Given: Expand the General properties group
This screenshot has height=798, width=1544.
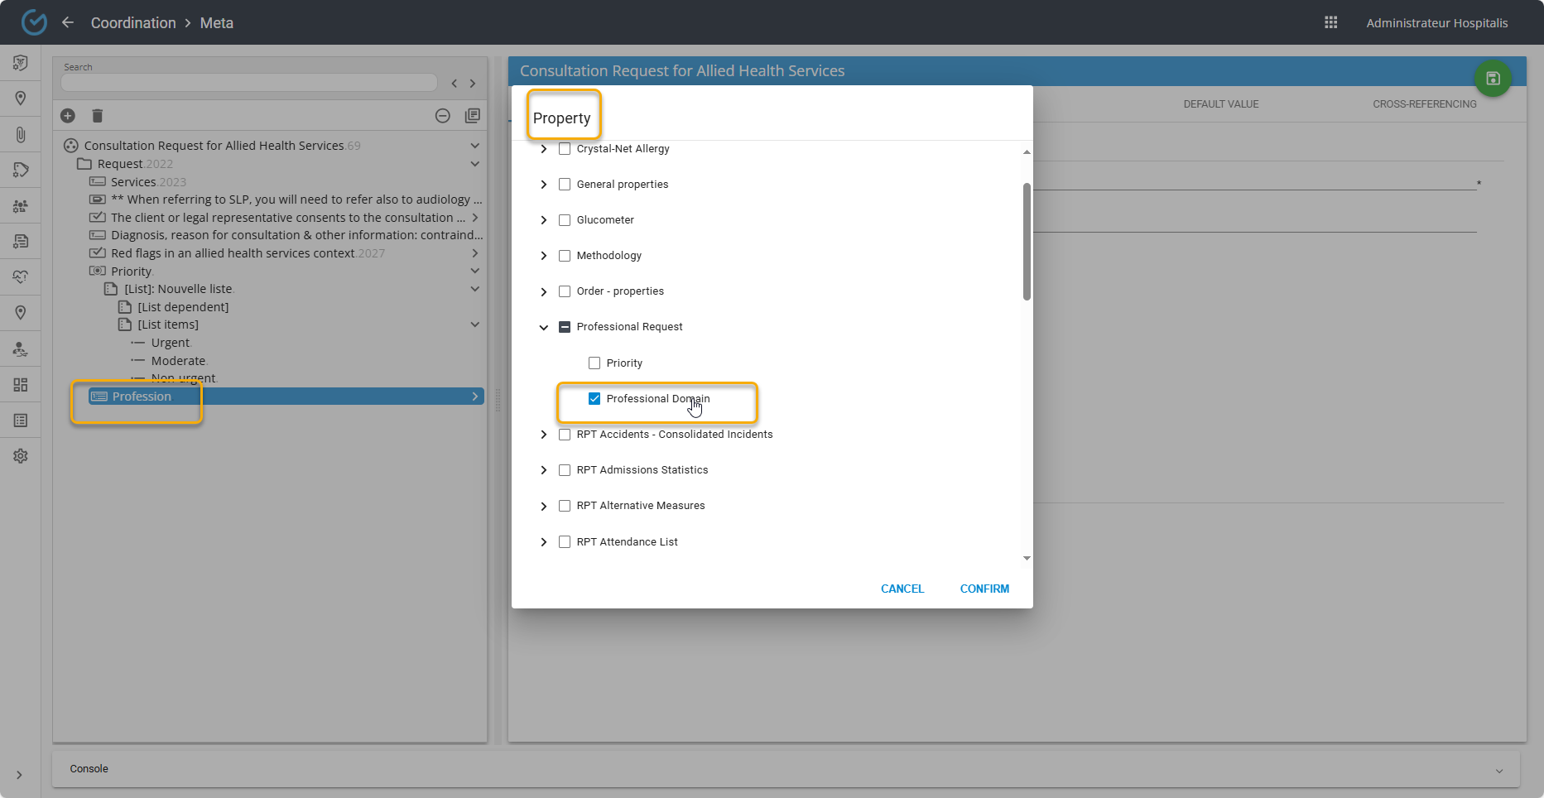Looking at the screenshot, I should pyautogui.click(x=544, y=185).
